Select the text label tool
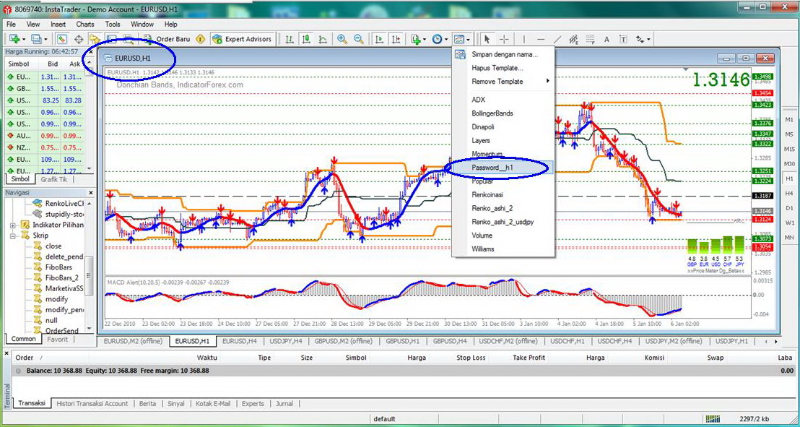 (x=624, y=39)
